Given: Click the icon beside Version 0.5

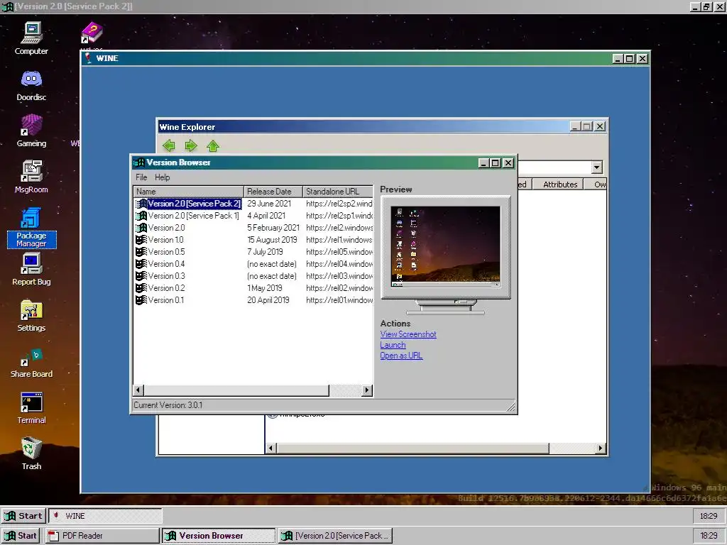Looking at the screenshot, I should pos(141,252).
